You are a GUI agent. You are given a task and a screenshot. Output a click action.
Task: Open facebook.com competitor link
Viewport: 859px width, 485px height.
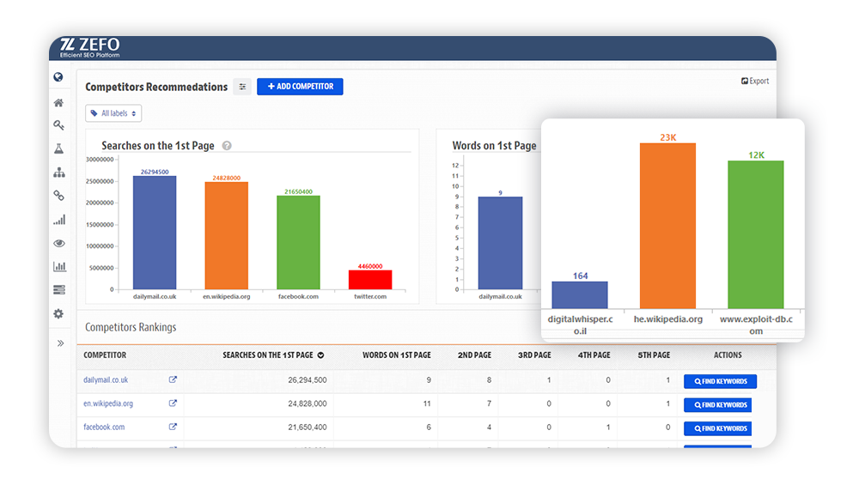pyautogui.click(x=104, y=427)
